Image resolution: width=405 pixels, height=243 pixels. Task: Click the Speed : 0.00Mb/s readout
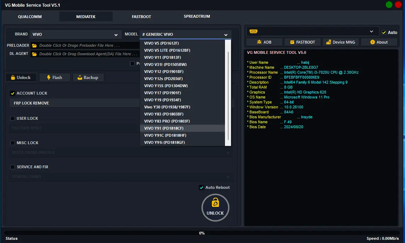(x=383, y=238)
